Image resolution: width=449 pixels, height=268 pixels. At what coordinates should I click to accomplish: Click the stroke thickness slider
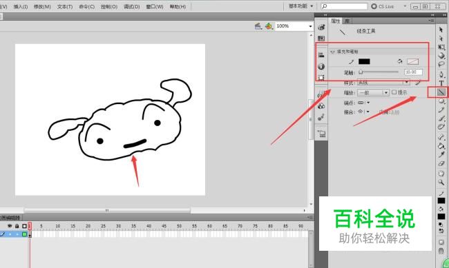[x=379, y=72]
